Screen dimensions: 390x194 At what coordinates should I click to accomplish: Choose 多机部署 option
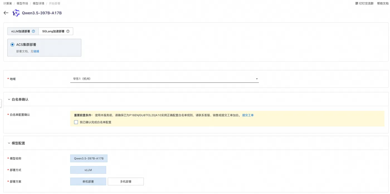pos(126,181)
